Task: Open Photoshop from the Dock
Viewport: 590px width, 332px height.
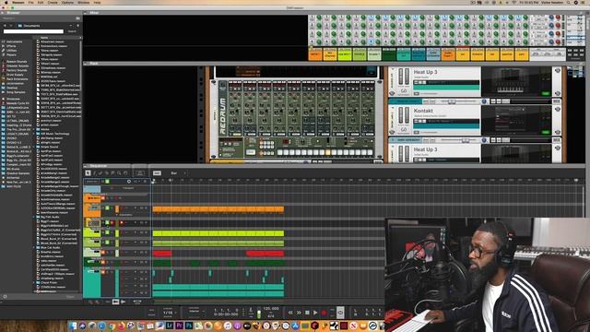Action: tap(189, 326)
